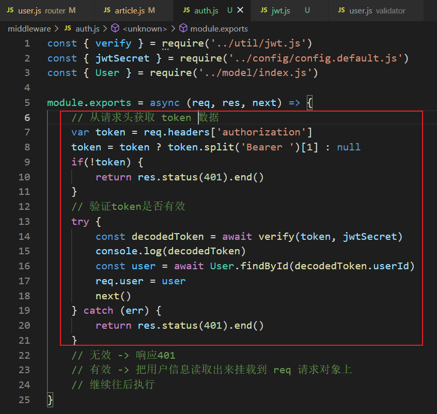The width and height of the screenshot is (437, 414).
Task: Select <unknown> symbol in breadcrumb
Action: tap(145, 29)
